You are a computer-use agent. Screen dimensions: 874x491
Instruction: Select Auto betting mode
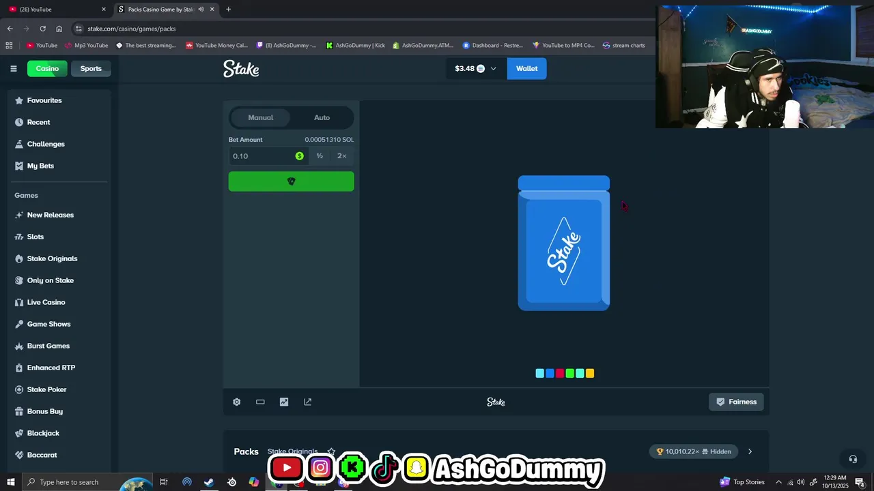pyautogui.click(x=322, y=117)
